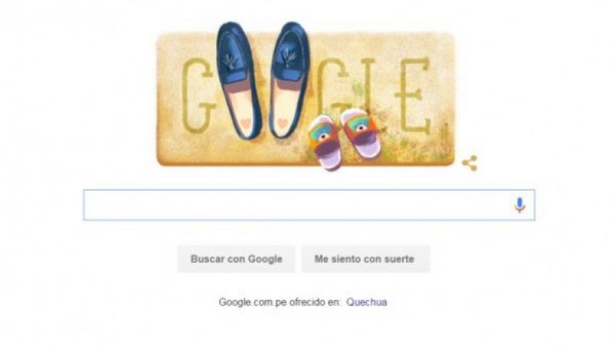Screen dimensions: 615x346
Task: Click the left blue loafer in doodle
Action: (x=238, y=81)
